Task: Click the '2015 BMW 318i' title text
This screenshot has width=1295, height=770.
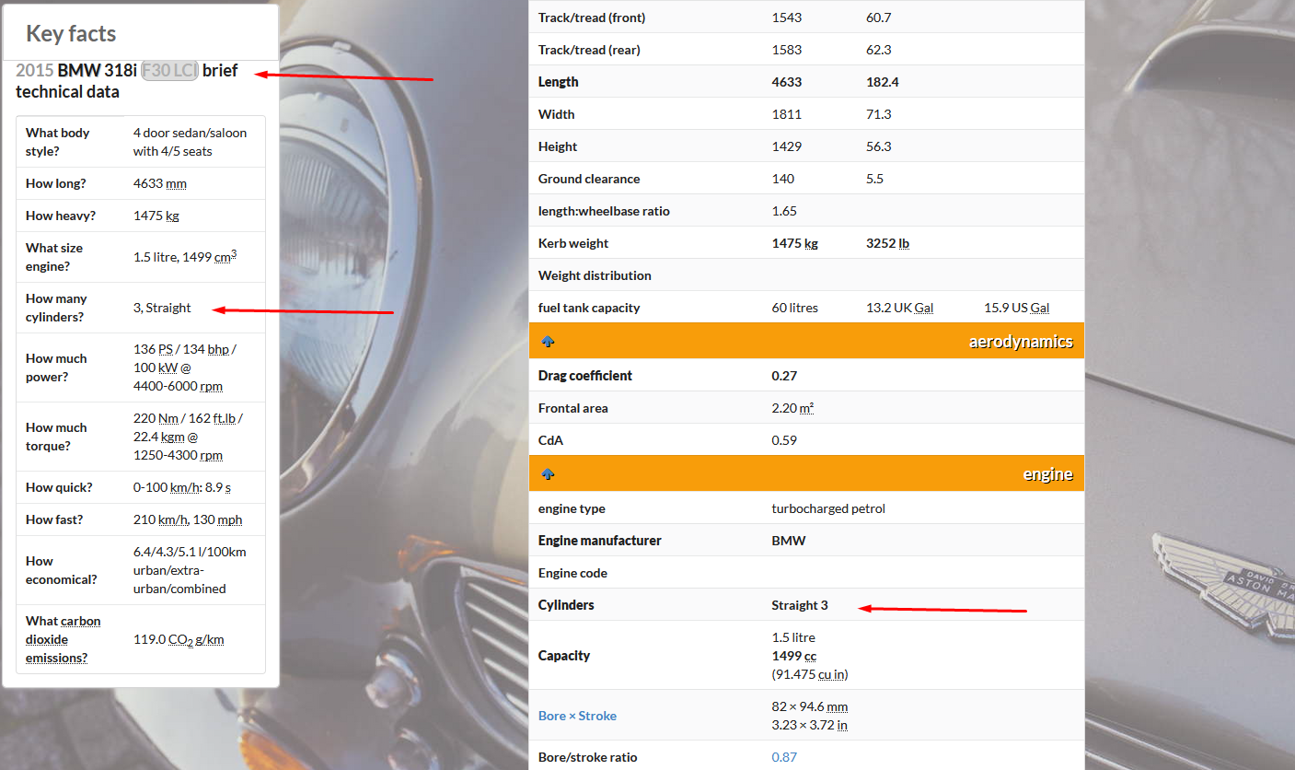Action: pyautogui.click(x=76, y=70)
